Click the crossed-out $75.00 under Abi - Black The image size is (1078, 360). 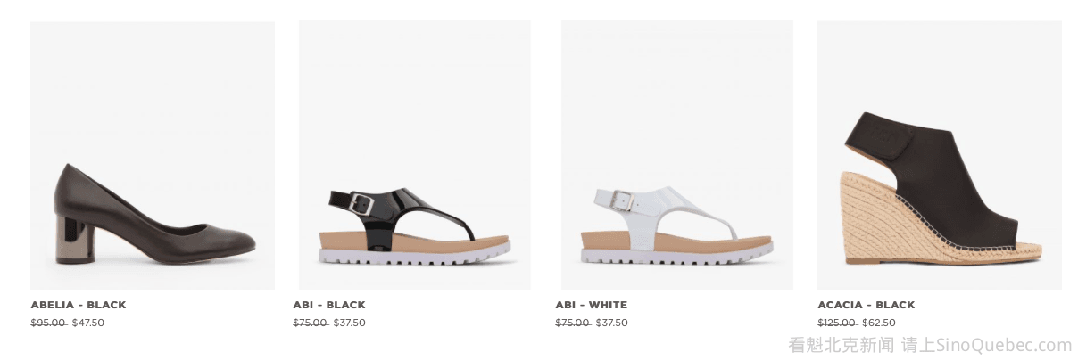point(311,323)
